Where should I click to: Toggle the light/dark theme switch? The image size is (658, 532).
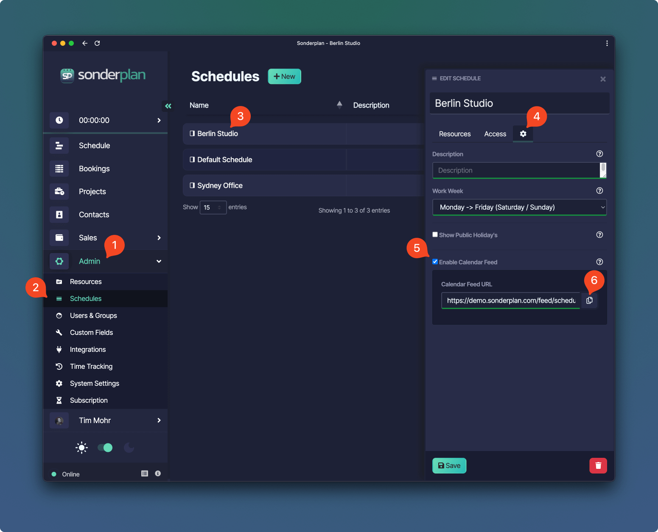click(x=105, y=448)
